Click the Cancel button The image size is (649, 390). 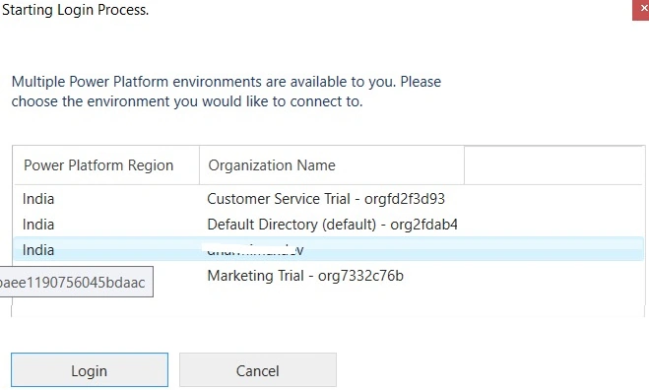pyautogui.click(x=257, y=369)
